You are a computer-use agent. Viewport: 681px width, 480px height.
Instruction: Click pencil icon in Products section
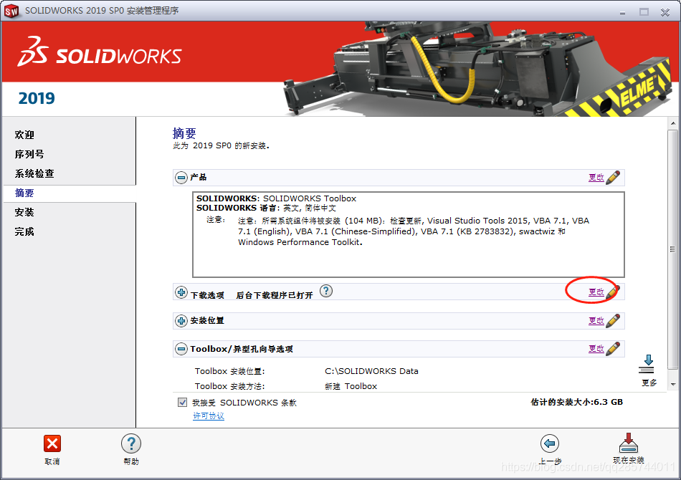pos(613,177)
